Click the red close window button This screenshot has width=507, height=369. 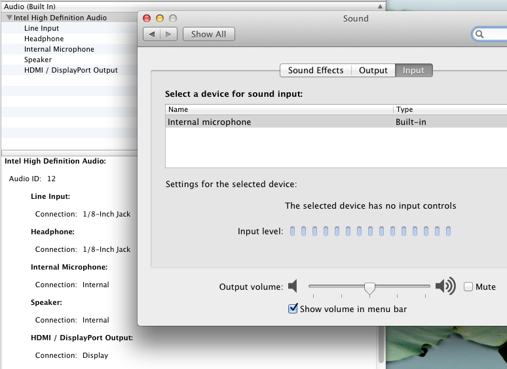point(147,18)
